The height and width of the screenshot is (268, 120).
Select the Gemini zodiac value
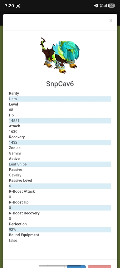[x=15, y=153]
